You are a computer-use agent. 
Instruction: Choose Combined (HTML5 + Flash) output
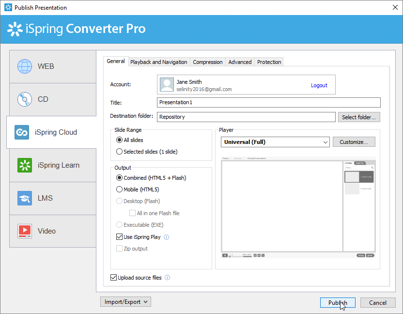click(119, 178)
